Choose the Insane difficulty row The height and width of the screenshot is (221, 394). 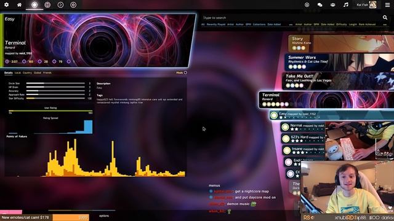(x=304, y=150)
